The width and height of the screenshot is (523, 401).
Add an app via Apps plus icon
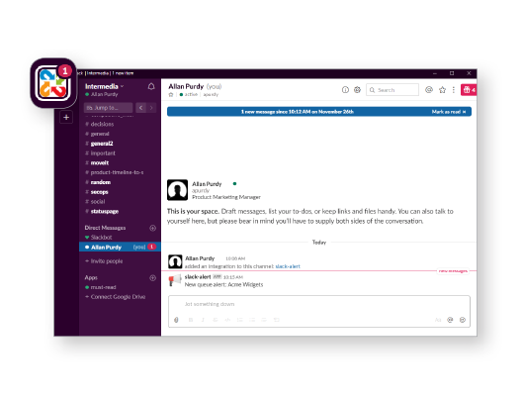(x=153, y=277)
